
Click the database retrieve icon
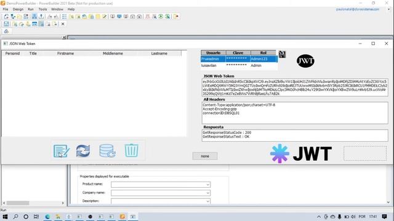pyautogui.click(x=107, y=151)
